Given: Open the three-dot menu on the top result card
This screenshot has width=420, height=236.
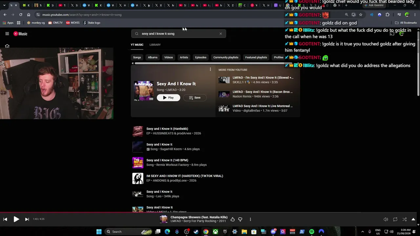Looking at the screenshot, I should [210, 69].
